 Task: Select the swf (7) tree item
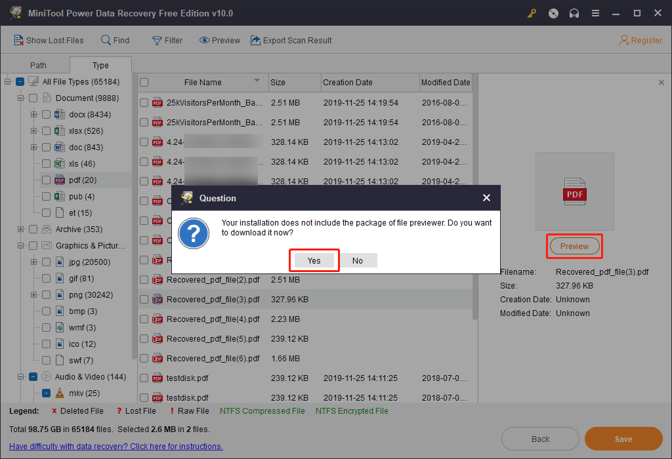coord(81,360)
